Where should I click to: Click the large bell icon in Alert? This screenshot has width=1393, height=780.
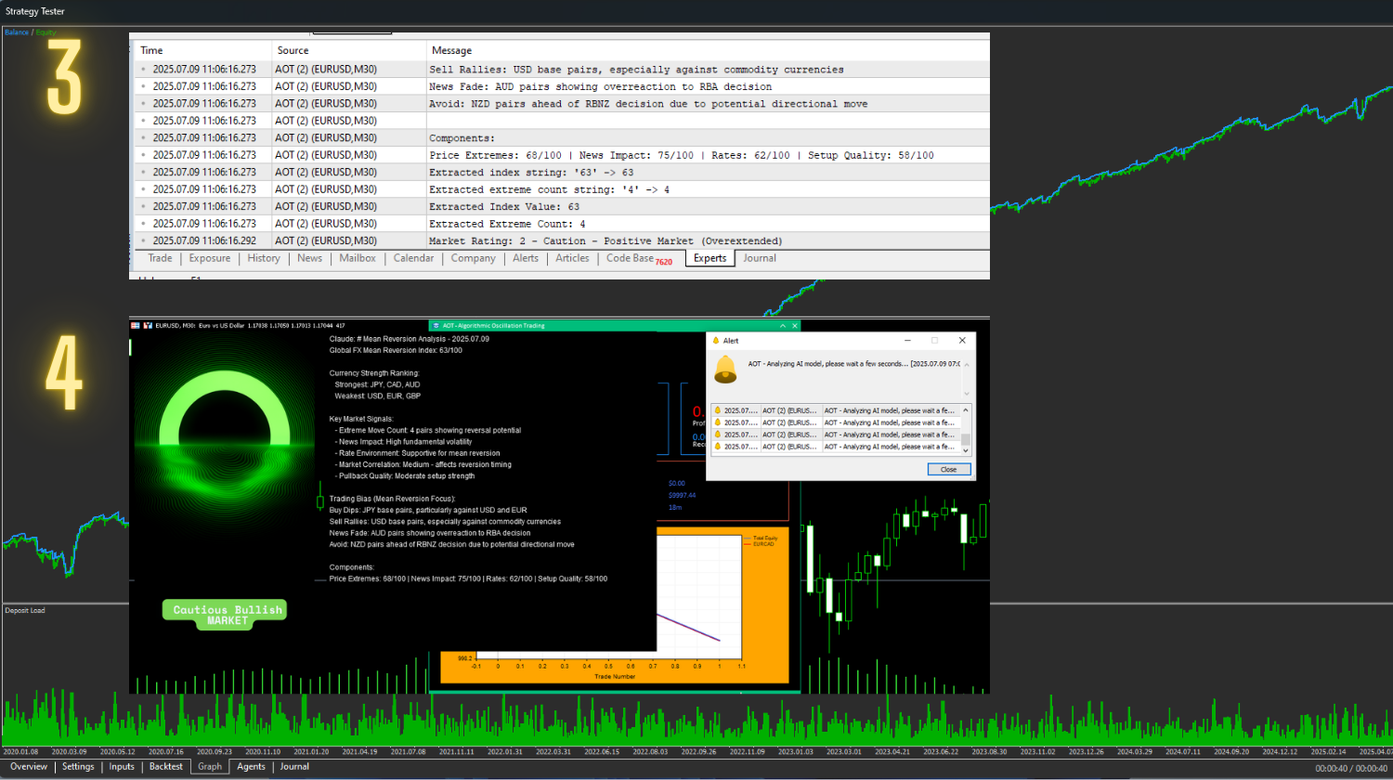click(x=725, y=369)
